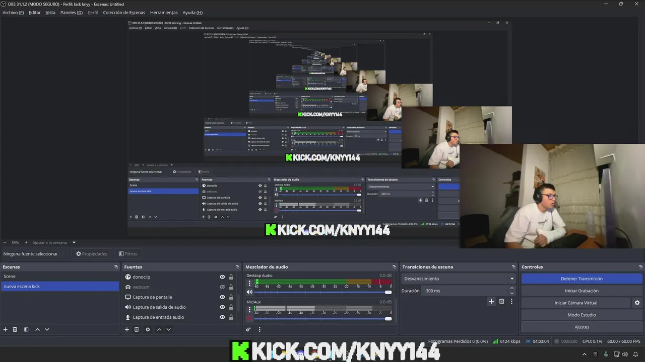Toggle lock on the donoclip source
The width and height of the screenshot is (645, 362).
(x=231, y=277)
